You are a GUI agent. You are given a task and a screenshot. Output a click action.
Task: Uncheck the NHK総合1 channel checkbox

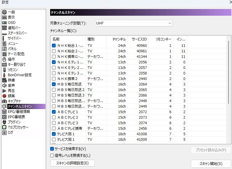tap(54, 46)
